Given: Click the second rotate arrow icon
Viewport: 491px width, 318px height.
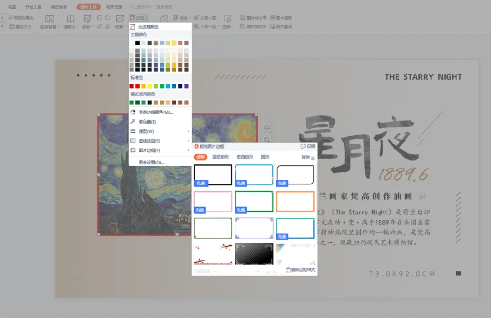Looking at the screenshot, I should tap(108, 18).
